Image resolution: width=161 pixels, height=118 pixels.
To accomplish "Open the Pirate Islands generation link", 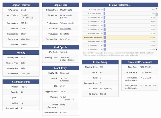I will pyautogui.click(x=66, y=15).
